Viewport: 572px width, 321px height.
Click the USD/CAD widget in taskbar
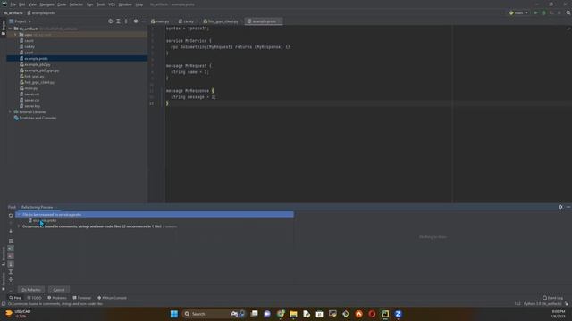(18, 314)
